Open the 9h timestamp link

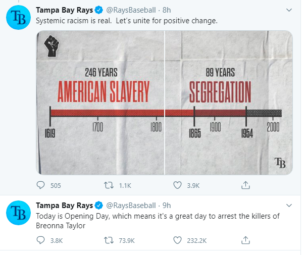[x=167, y=206]
